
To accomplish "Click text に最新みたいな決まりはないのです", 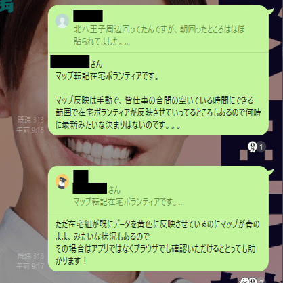I will point(118,125).
